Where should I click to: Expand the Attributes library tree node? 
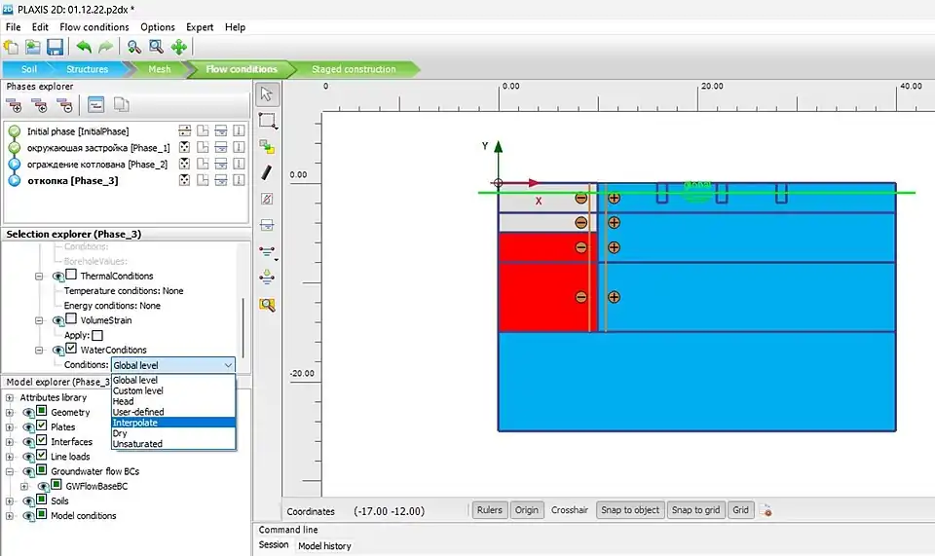(10, 398)
